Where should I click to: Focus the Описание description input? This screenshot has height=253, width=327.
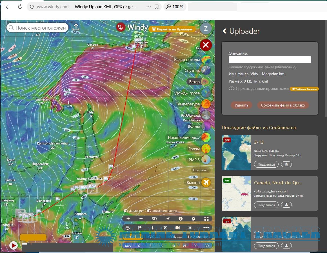pyautogui.click(x=270, y=59)
